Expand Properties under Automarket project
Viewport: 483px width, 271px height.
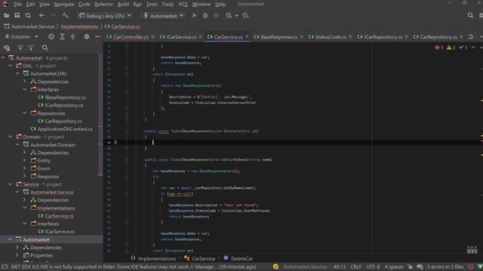coord(17,255)
